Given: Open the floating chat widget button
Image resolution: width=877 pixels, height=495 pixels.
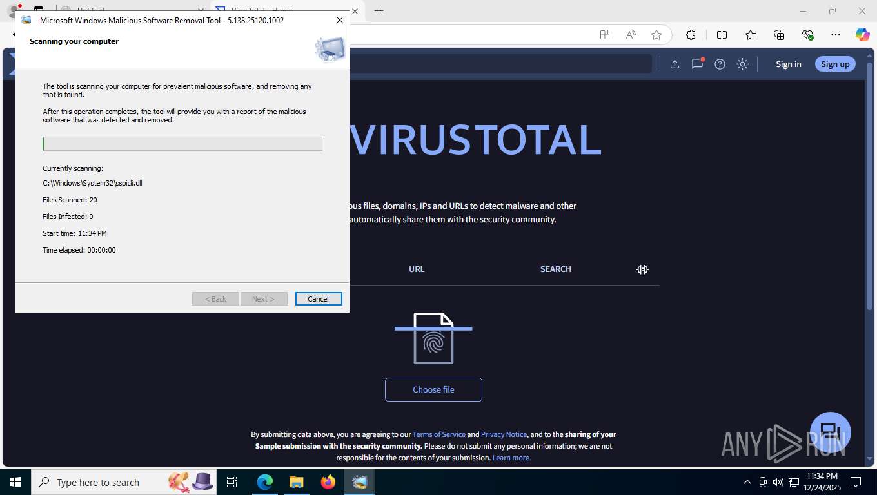Looking at the screenshot, I should click(831, 432).
